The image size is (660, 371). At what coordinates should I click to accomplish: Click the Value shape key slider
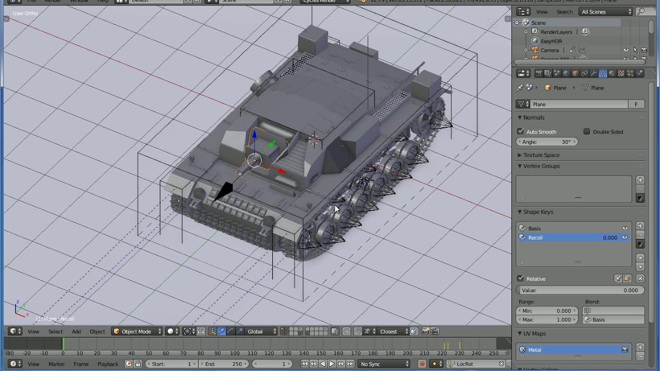coord(580,290)
